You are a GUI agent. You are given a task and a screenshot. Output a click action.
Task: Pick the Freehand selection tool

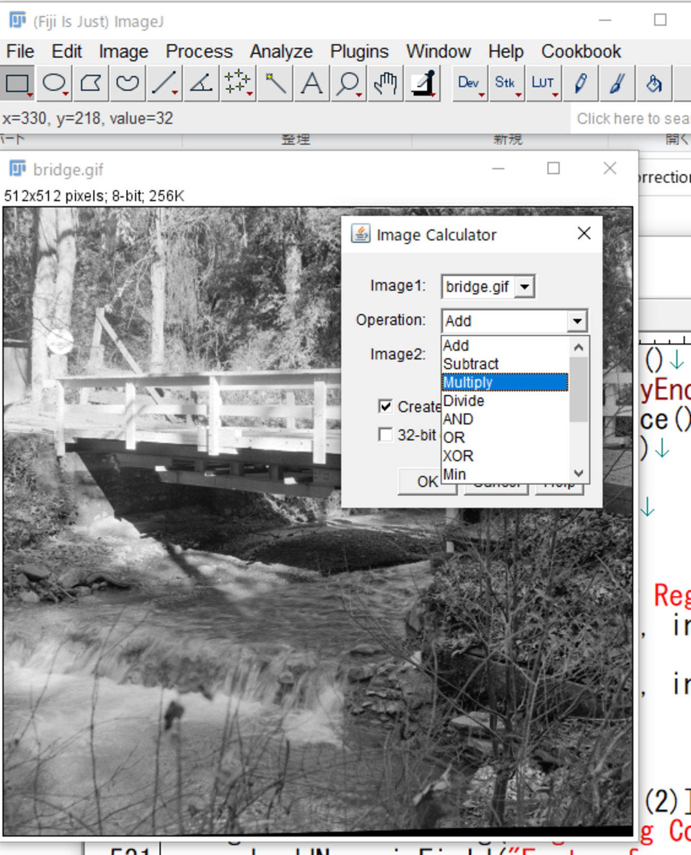(128, 83)
